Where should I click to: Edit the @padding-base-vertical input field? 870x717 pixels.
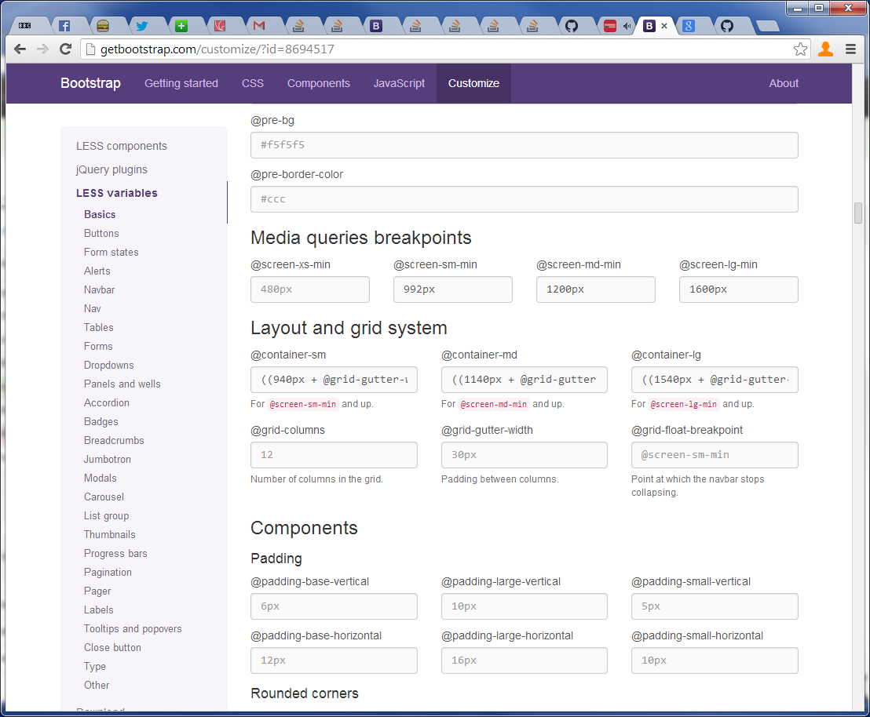pyautogui.click(x=334, y=606)
